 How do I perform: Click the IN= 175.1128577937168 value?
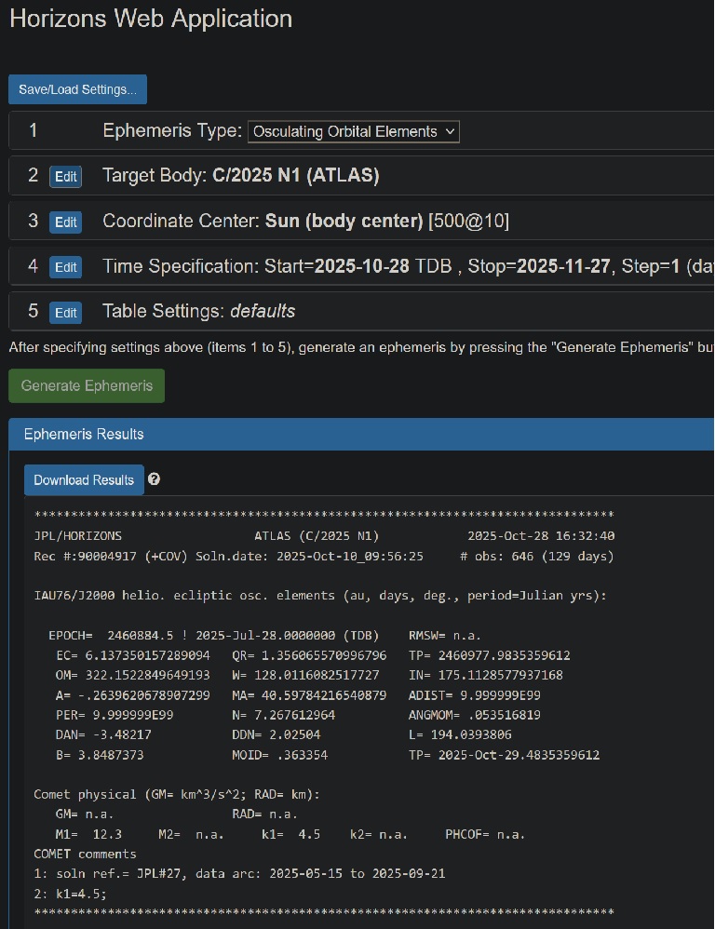click(486, 675)
